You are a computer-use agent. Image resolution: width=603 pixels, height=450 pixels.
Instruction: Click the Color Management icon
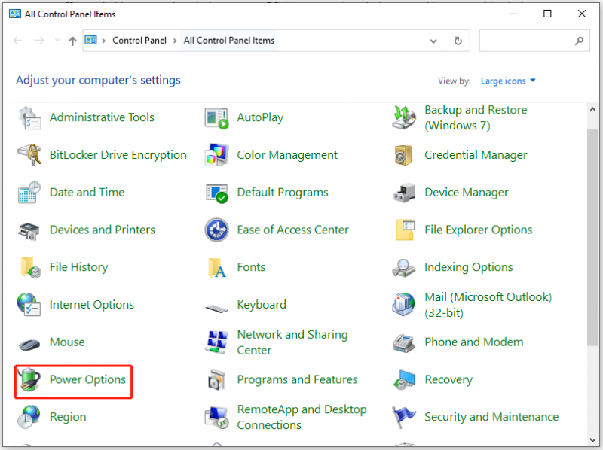coord(216,155)
